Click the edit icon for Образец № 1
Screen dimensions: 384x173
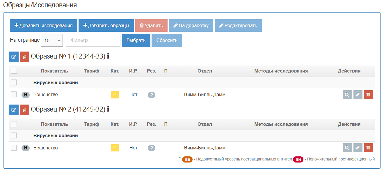14,57
